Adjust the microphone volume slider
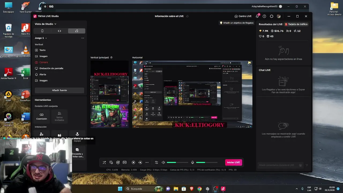Screen dimensions: 343x193 (x=207, y=162)
